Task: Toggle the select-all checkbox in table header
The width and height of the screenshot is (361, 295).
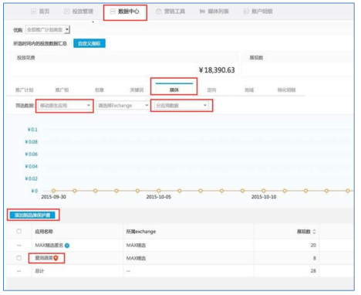Action: point(19,231)
